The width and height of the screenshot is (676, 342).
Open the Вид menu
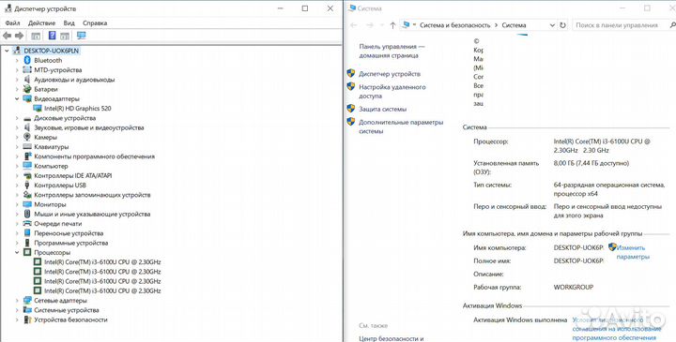[x=69, y=22]
